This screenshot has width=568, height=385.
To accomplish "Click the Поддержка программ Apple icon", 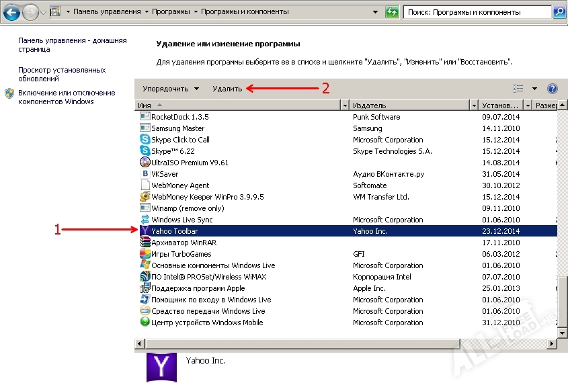I will pos(145,288).
